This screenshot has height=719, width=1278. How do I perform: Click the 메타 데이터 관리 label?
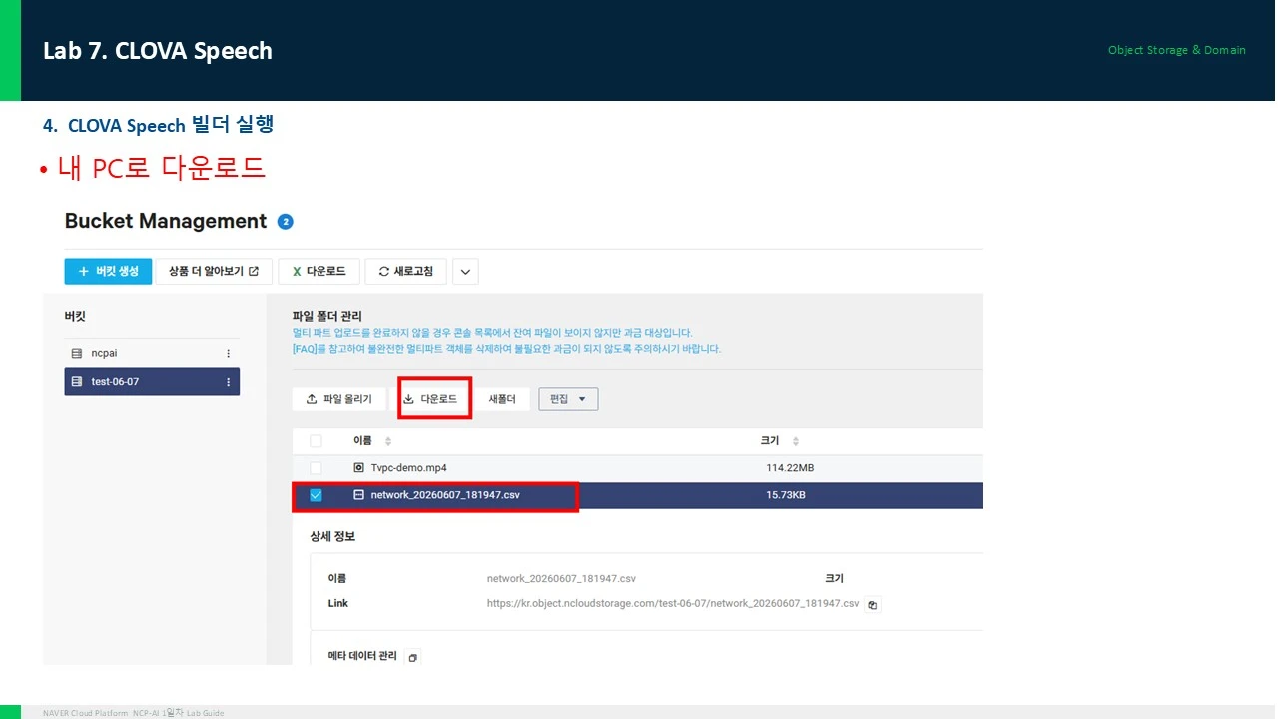[x=362, y=656]
